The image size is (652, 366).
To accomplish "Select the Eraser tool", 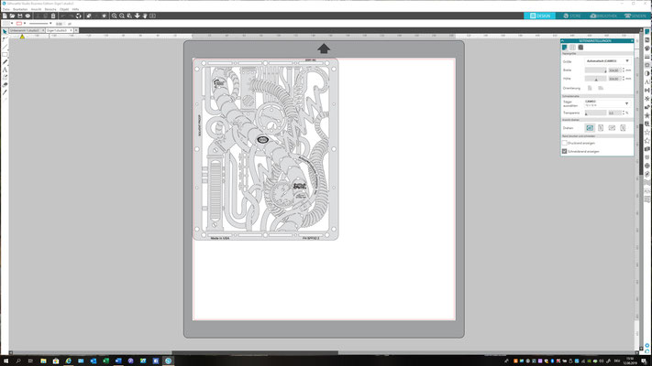I will [5, 85].
